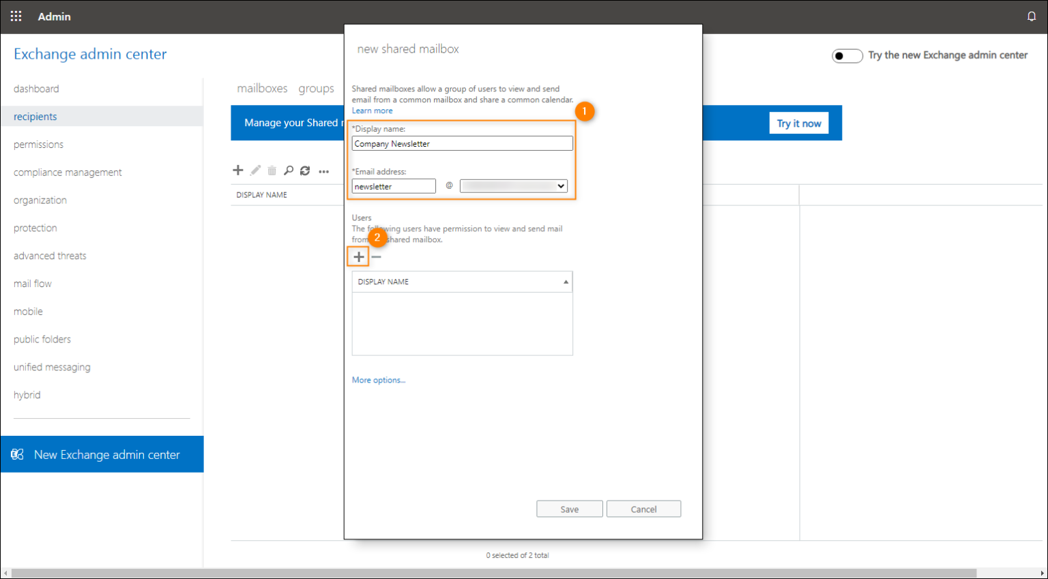Screen dimensions: 1048x579
Task: Save the new shared mailbox
Action: point(569,508)
